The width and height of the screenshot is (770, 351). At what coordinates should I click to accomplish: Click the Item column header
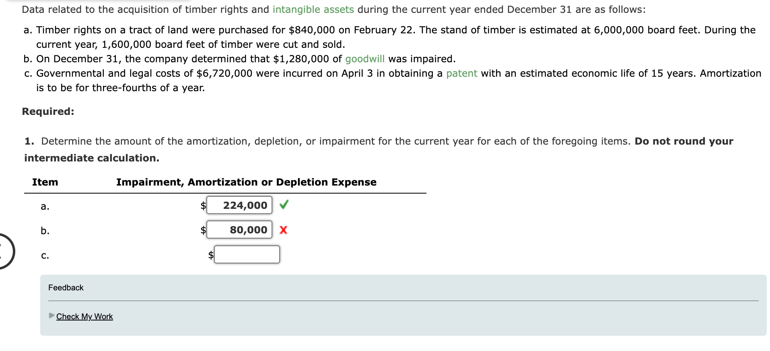click(45, 182)
